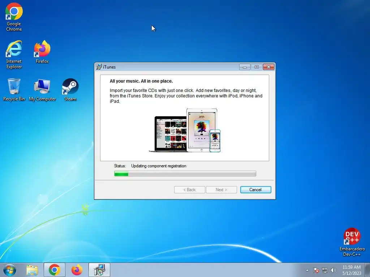Image resolution: width=370 pixels, height=277 pixels.
Task: Select the Steam desktop shortcut
Action: (70, 89)
